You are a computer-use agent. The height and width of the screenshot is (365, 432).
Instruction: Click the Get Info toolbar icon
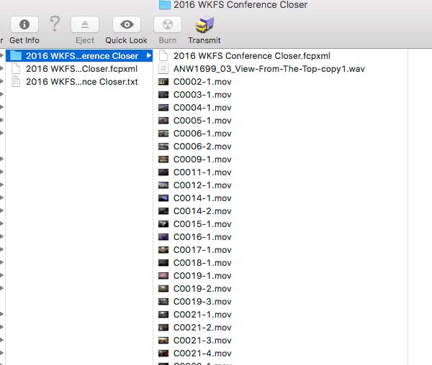pyautogui.click(x=24, y=24)
